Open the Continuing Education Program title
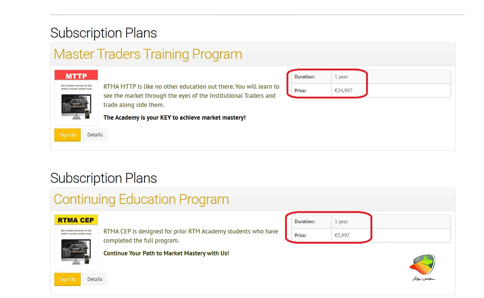 [141, 199]
